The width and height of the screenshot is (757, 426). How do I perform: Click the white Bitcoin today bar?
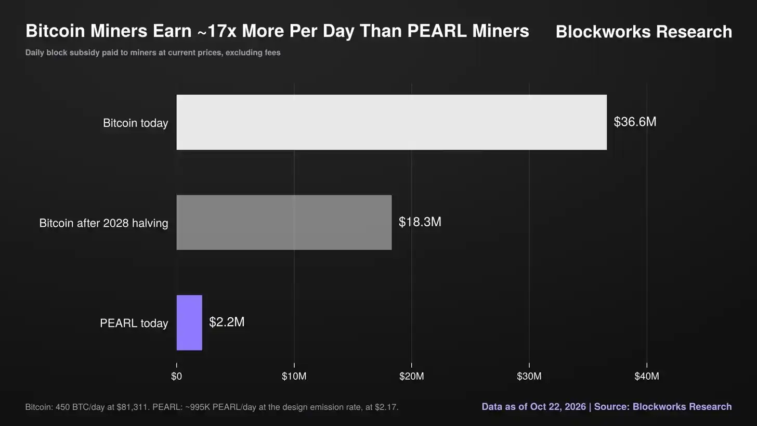391,122
